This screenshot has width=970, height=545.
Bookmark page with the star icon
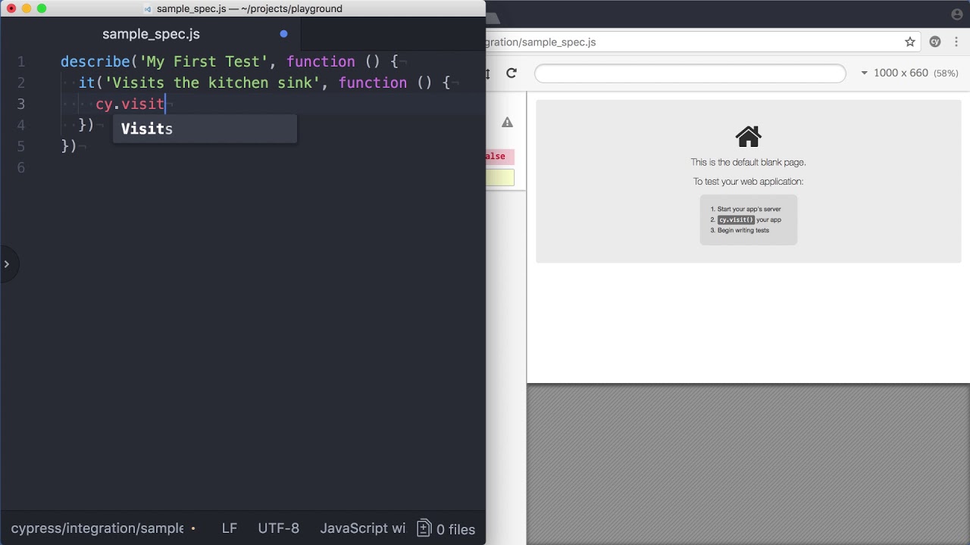point(910,42)
